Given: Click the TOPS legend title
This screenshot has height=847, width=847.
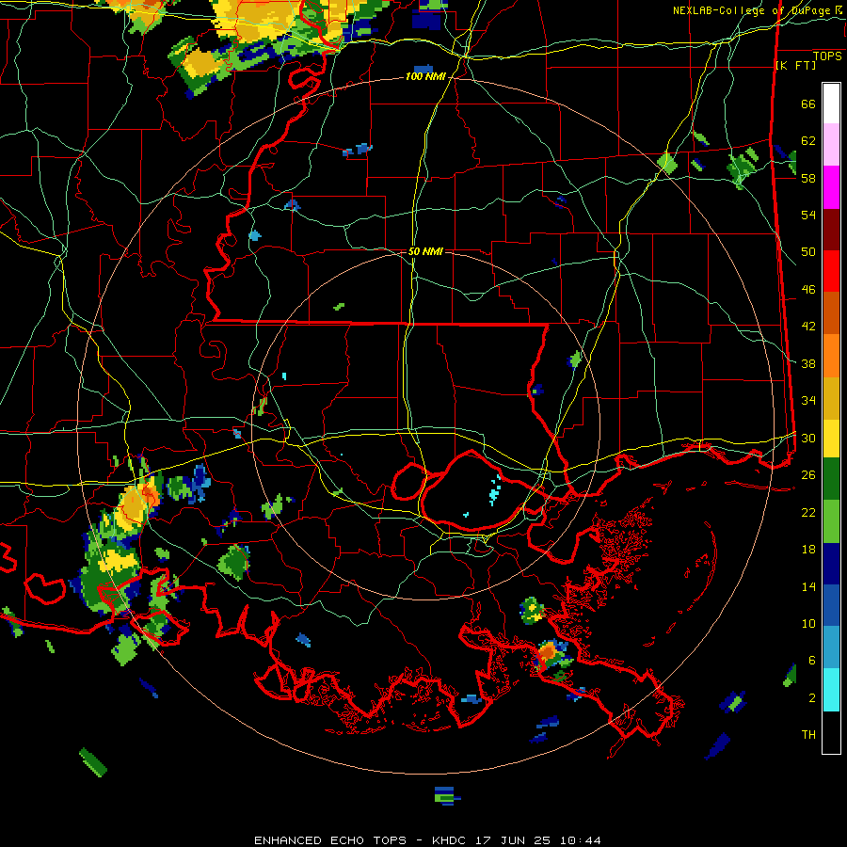Looking at the screenshot, I should (827, 56).
